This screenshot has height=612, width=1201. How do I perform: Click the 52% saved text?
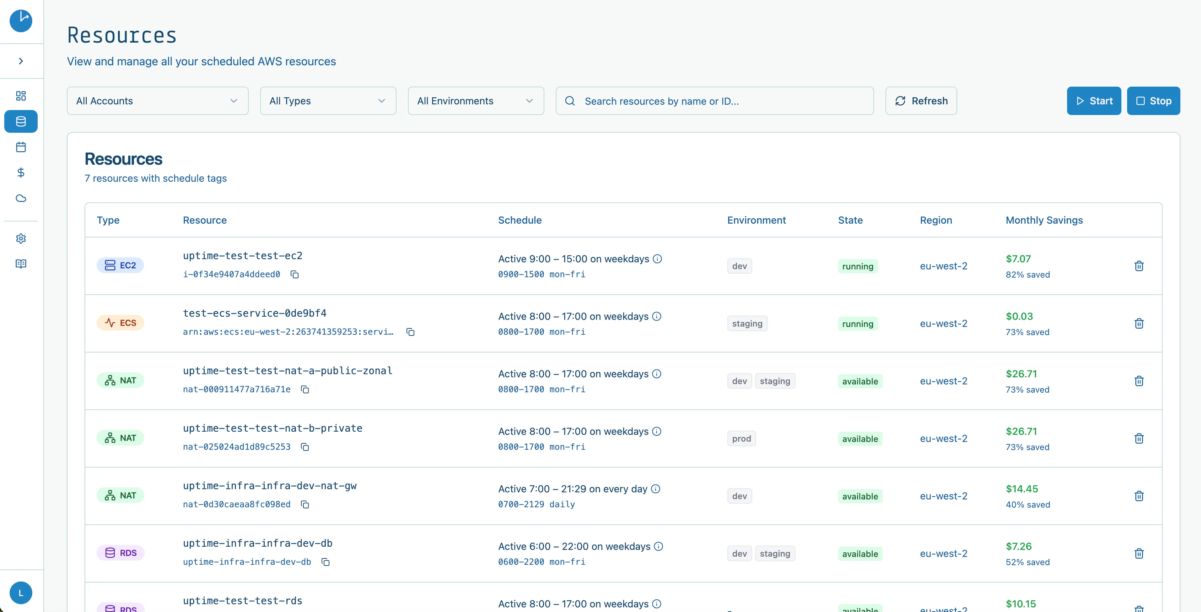(1028, 562)
